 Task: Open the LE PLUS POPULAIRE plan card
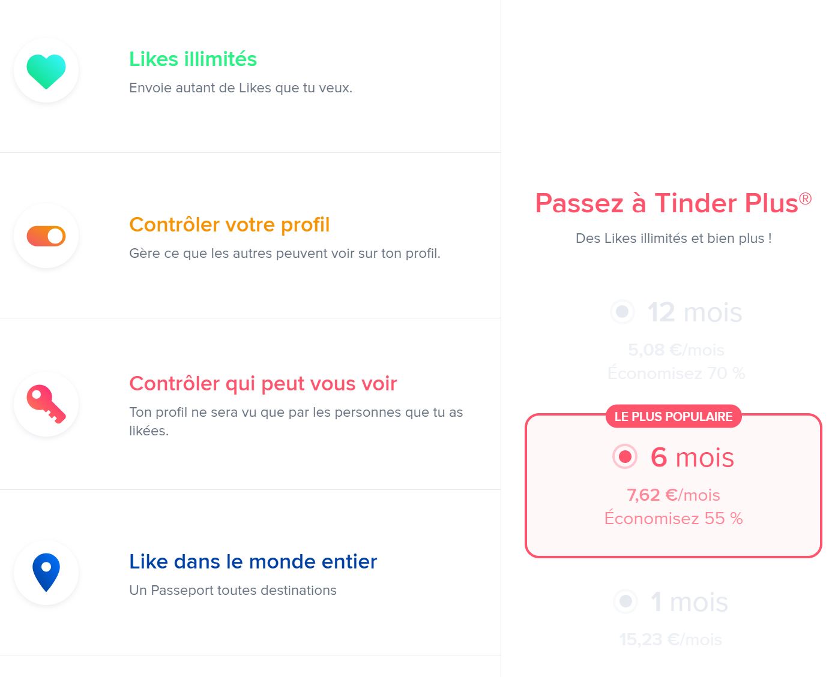[674, 485]
